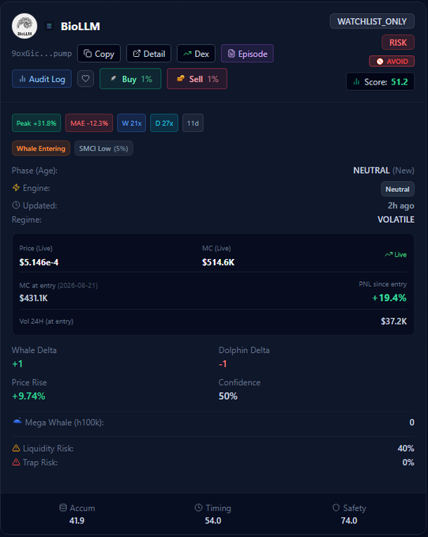
Task: Click the Score 51.2 indicator
Action: (380, 82)
